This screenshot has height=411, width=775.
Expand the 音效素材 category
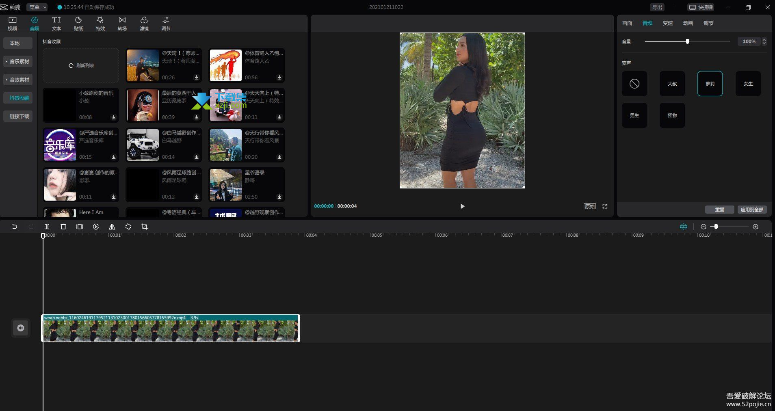coord(18,80)
